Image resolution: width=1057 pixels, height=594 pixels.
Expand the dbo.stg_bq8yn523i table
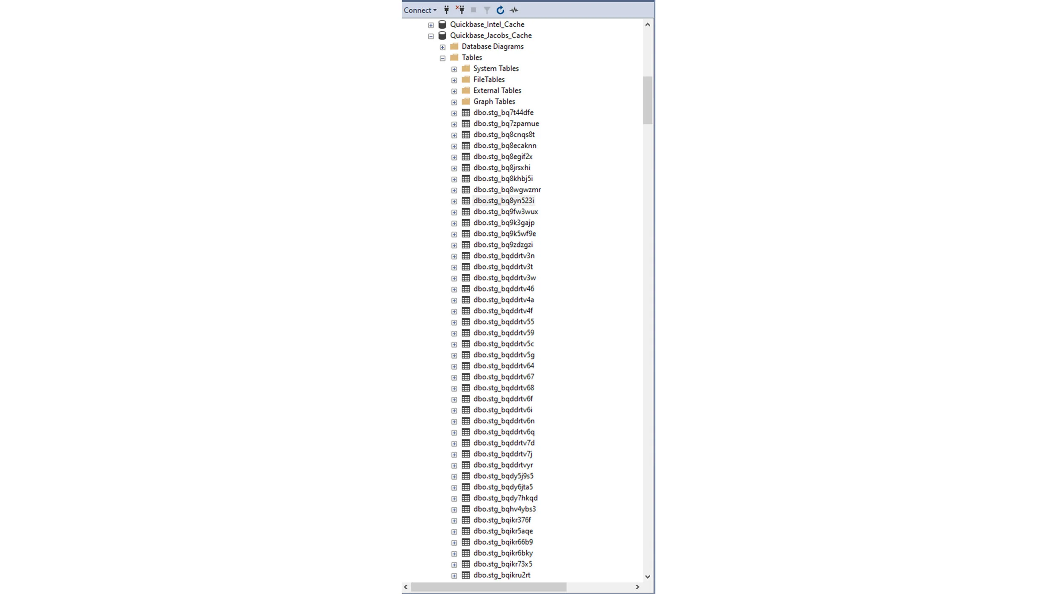tap(454, 201)
